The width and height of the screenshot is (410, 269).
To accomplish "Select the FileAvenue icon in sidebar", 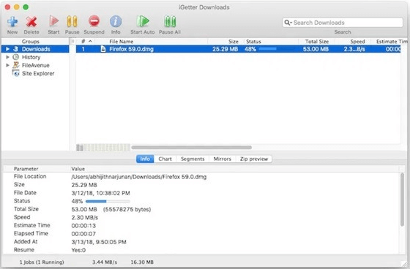I will (x=16, y=65).
